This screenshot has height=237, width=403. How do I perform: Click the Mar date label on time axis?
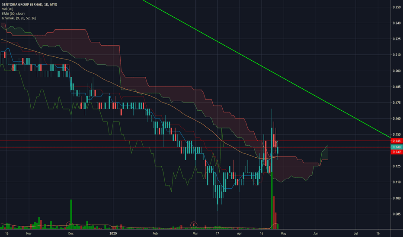tap(195, 234)
